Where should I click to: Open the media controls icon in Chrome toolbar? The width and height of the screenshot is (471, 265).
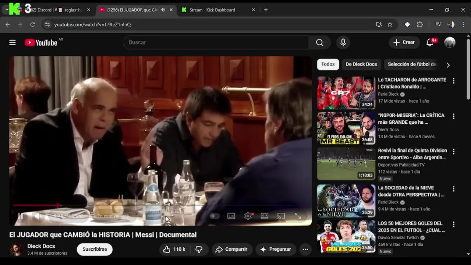[438, 25]
